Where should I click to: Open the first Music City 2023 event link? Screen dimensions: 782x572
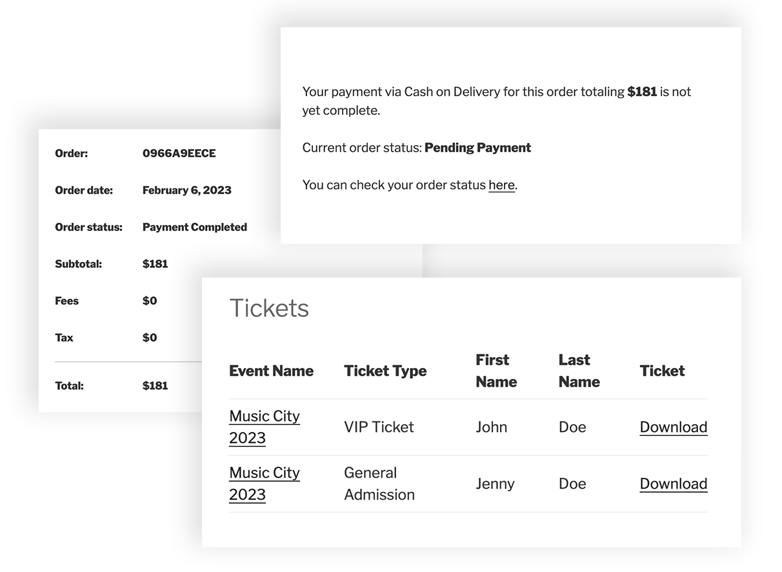click(x=264, y=427)
